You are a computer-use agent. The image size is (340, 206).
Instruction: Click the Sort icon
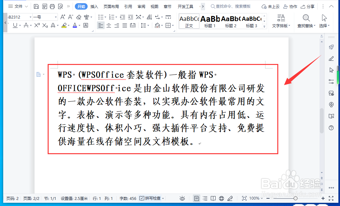click(x=149, y=17)
